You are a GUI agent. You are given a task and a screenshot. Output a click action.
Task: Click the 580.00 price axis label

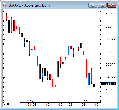point(110,52)
